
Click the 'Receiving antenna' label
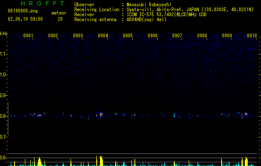click(x=95, y=20)
